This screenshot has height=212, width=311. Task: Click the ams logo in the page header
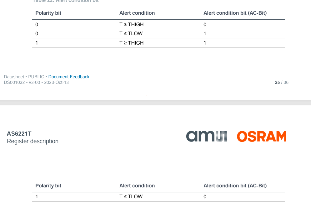click(207, 137)
